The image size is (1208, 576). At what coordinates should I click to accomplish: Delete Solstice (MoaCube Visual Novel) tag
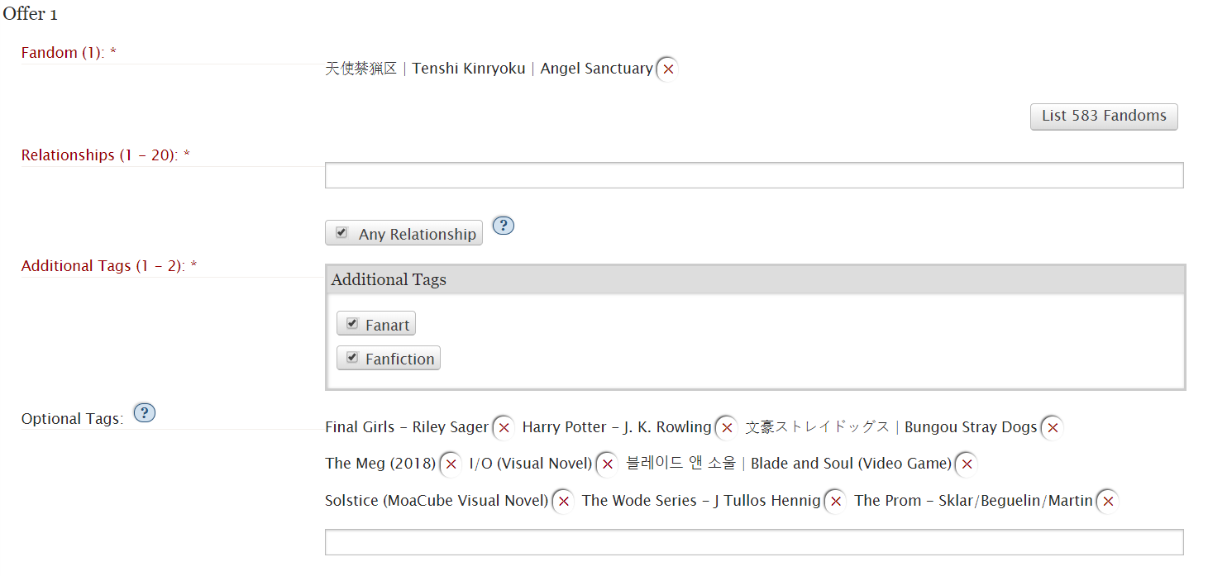[x=563, y=502]
